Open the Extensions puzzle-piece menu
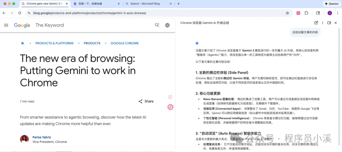 [x=306, y=13]
